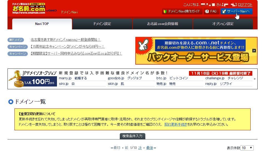This screenshot has width=269, height=155.
Task: Select goodjob.jp auction domain
Action: [x=125, y=78]
